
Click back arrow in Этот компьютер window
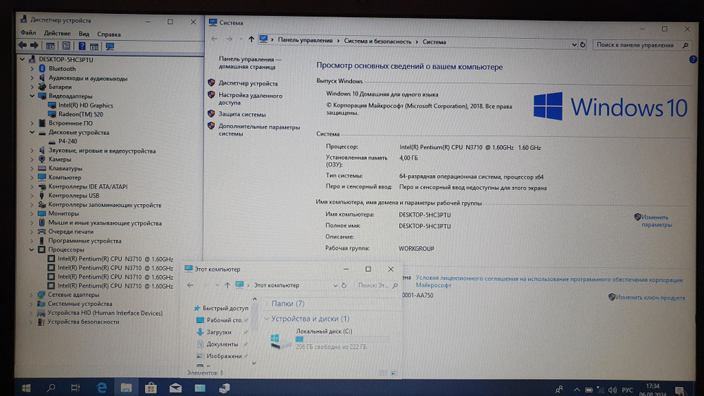pyautogui.click(x=190, y=285)
